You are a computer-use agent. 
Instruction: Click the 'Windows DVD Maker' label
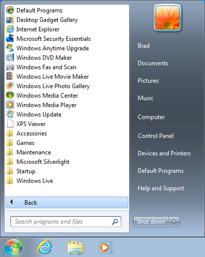tap(44, 58)
